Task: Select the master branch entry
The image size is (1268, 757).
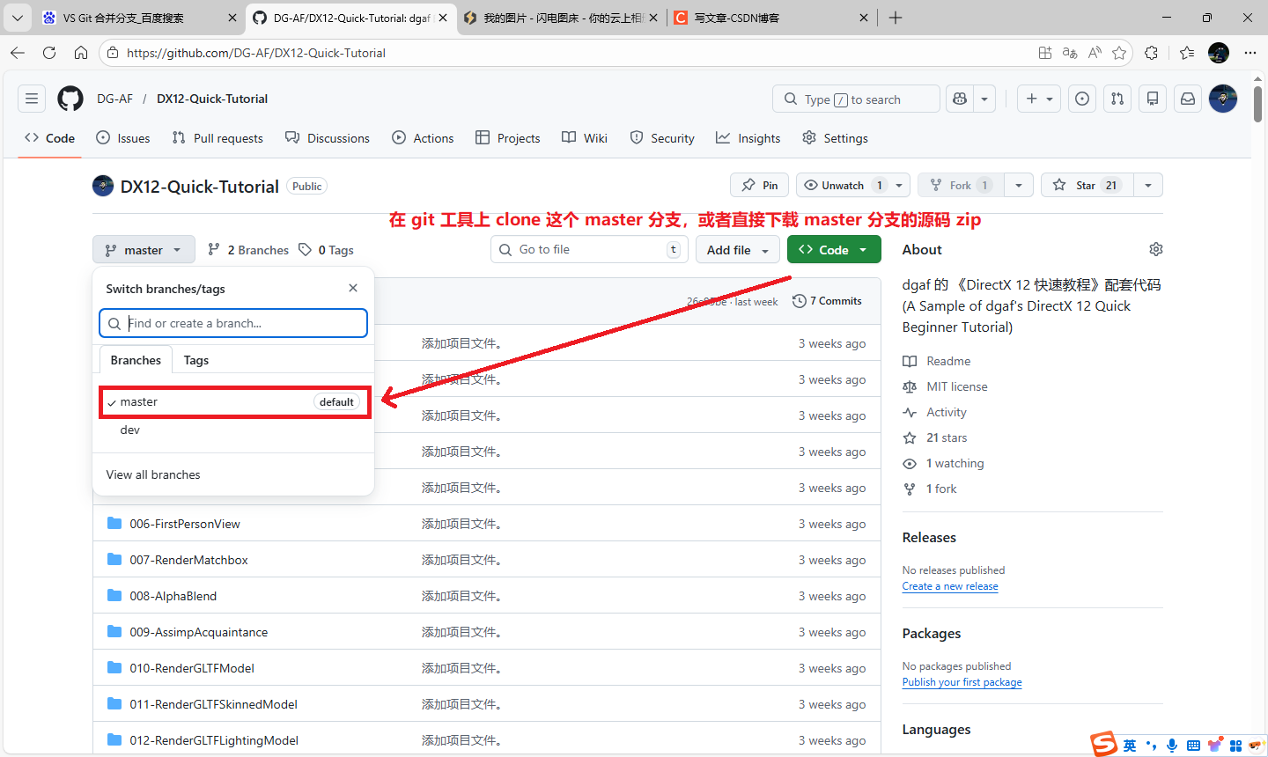Action: (233, 401)
